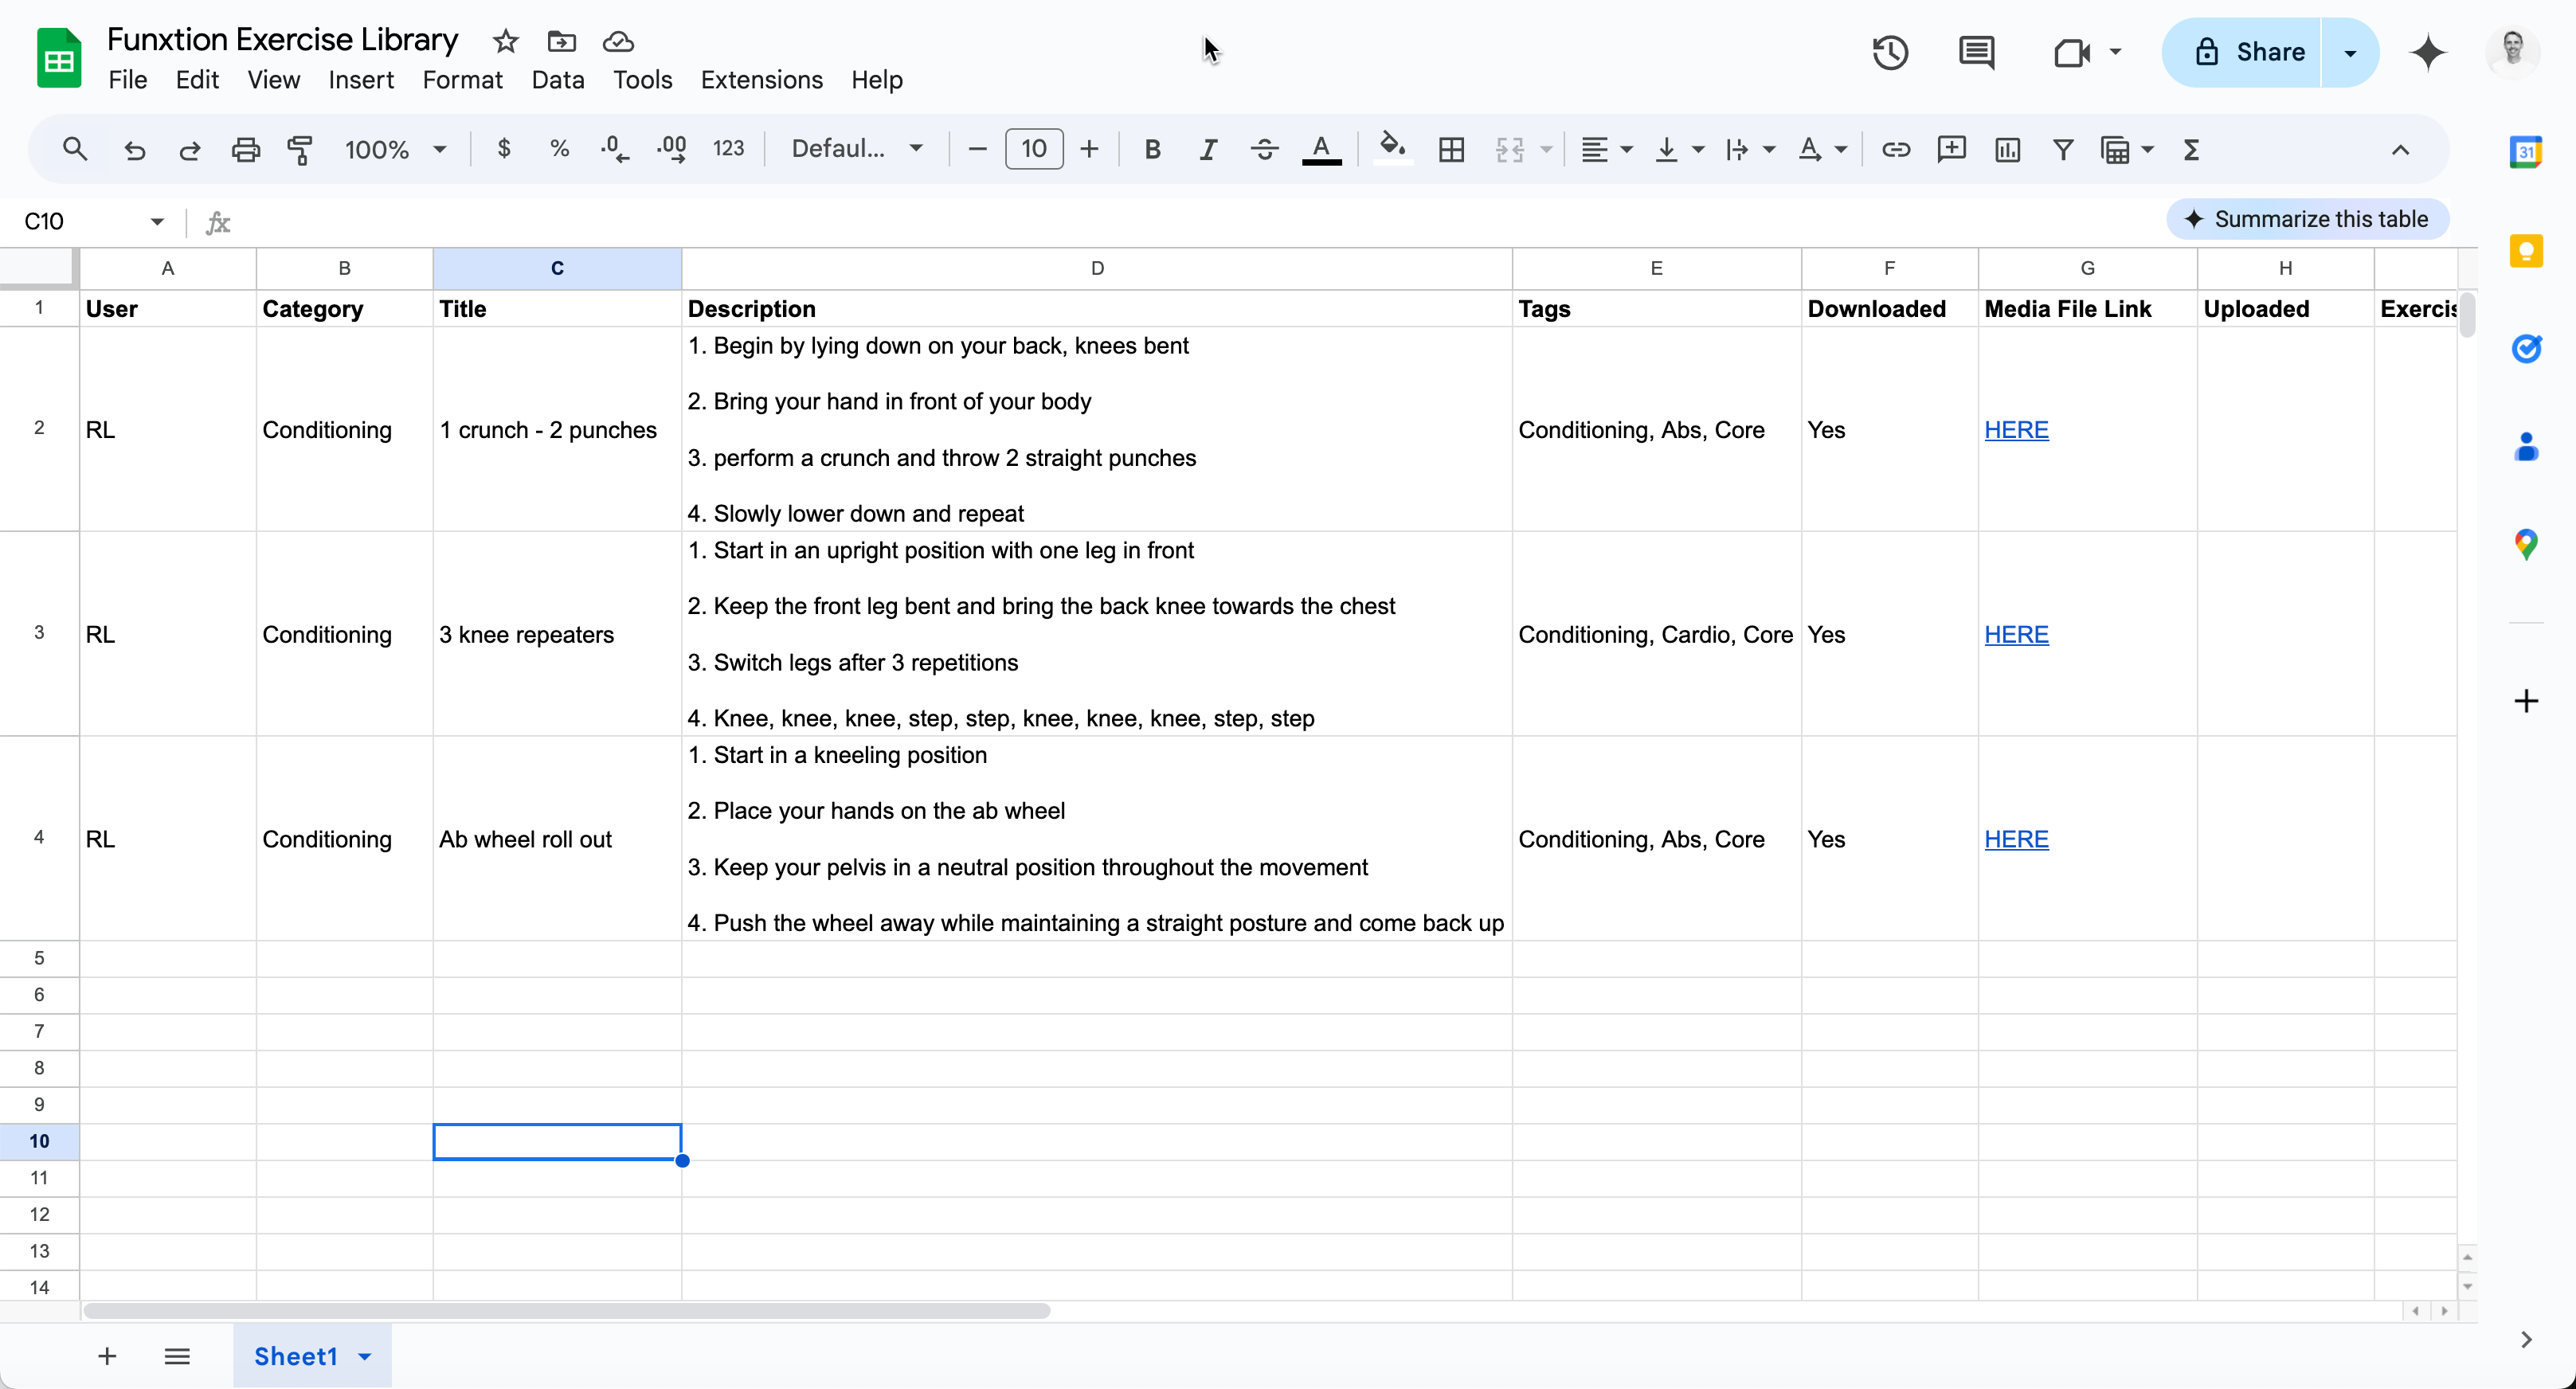The image size is (2576, 1389).
Task: Select the paint format roller icon
Action: click(x=300, y=150)
